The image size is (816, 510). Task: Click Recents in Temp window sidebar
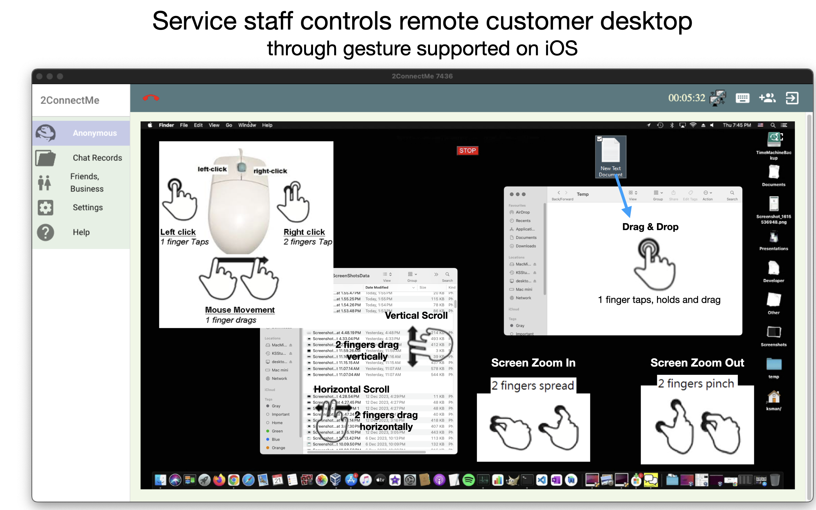[523, 221]
